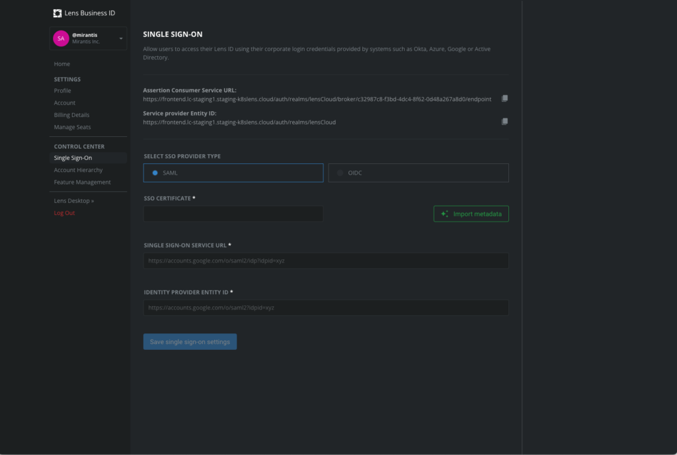Follow the Lens Desktop link
The width and height of the screenshot is (677, 455).
tap(74, 200)
